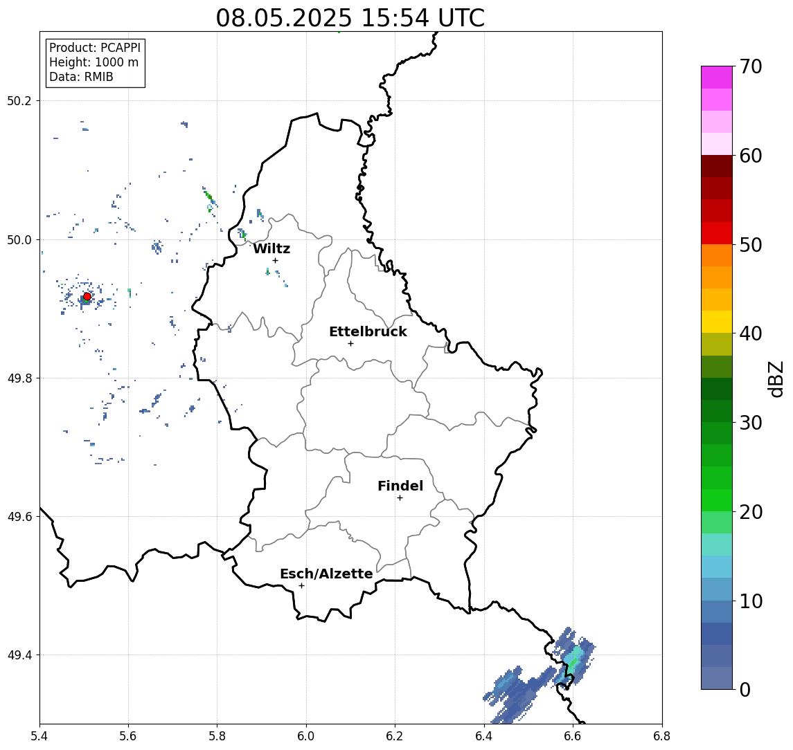Click the colorbar tick label 70

click(x=751, y=66)
